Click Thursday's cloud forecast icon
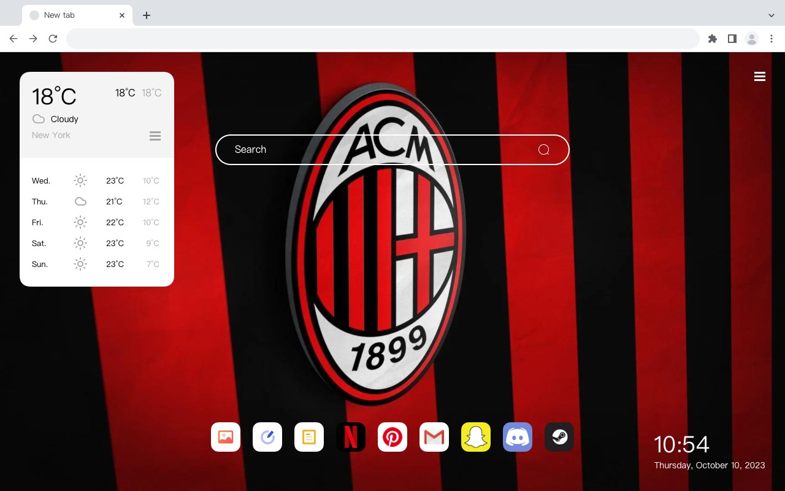This screenshot has width=785, height=491. coord(80,201)
